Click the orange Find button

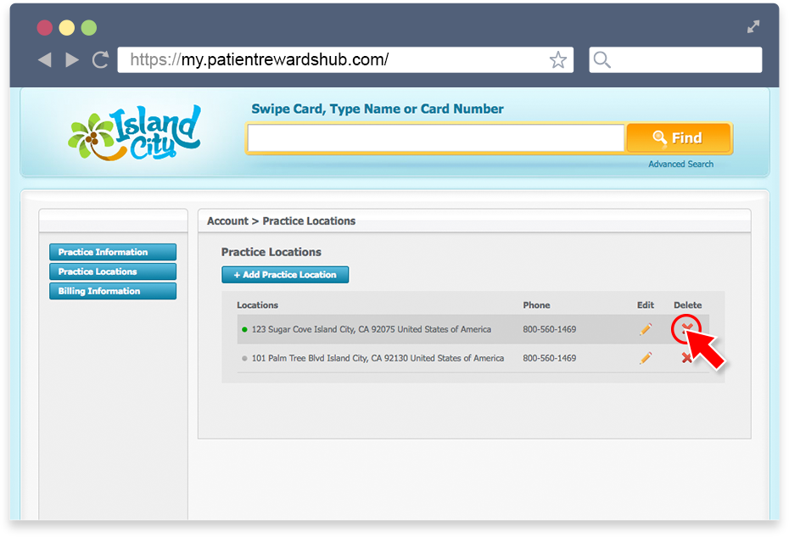click(679, 138)
